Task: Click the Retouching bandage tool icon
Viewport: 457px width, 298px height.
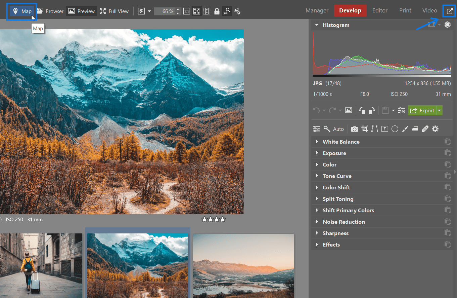Action: pyautogui.click(x=425, y=129)
